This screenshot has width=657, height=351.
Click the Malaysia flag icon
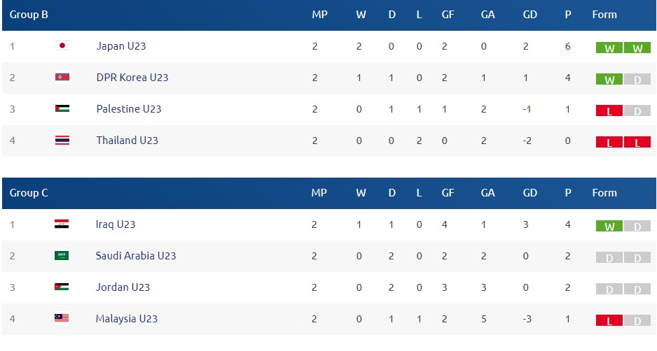point(62,318)
